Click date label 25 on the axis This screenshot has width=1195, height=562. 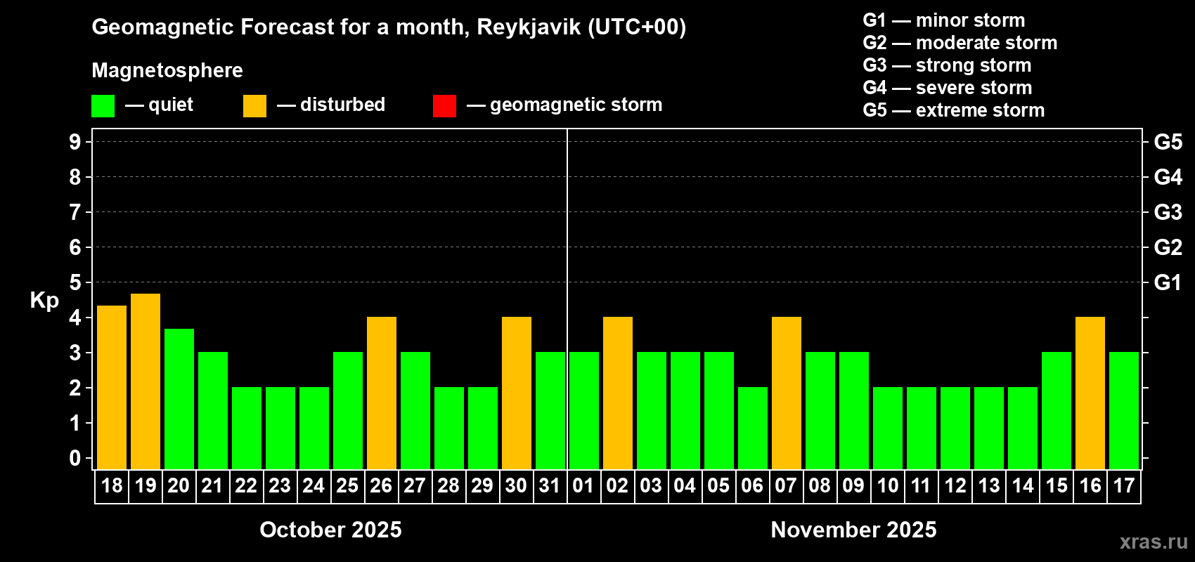click(x=347, y=485)
